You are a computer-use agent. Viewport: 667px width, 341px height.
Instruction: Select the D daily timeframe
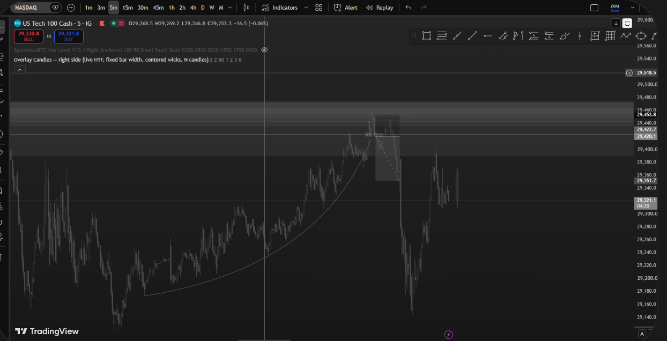point(203,8)
